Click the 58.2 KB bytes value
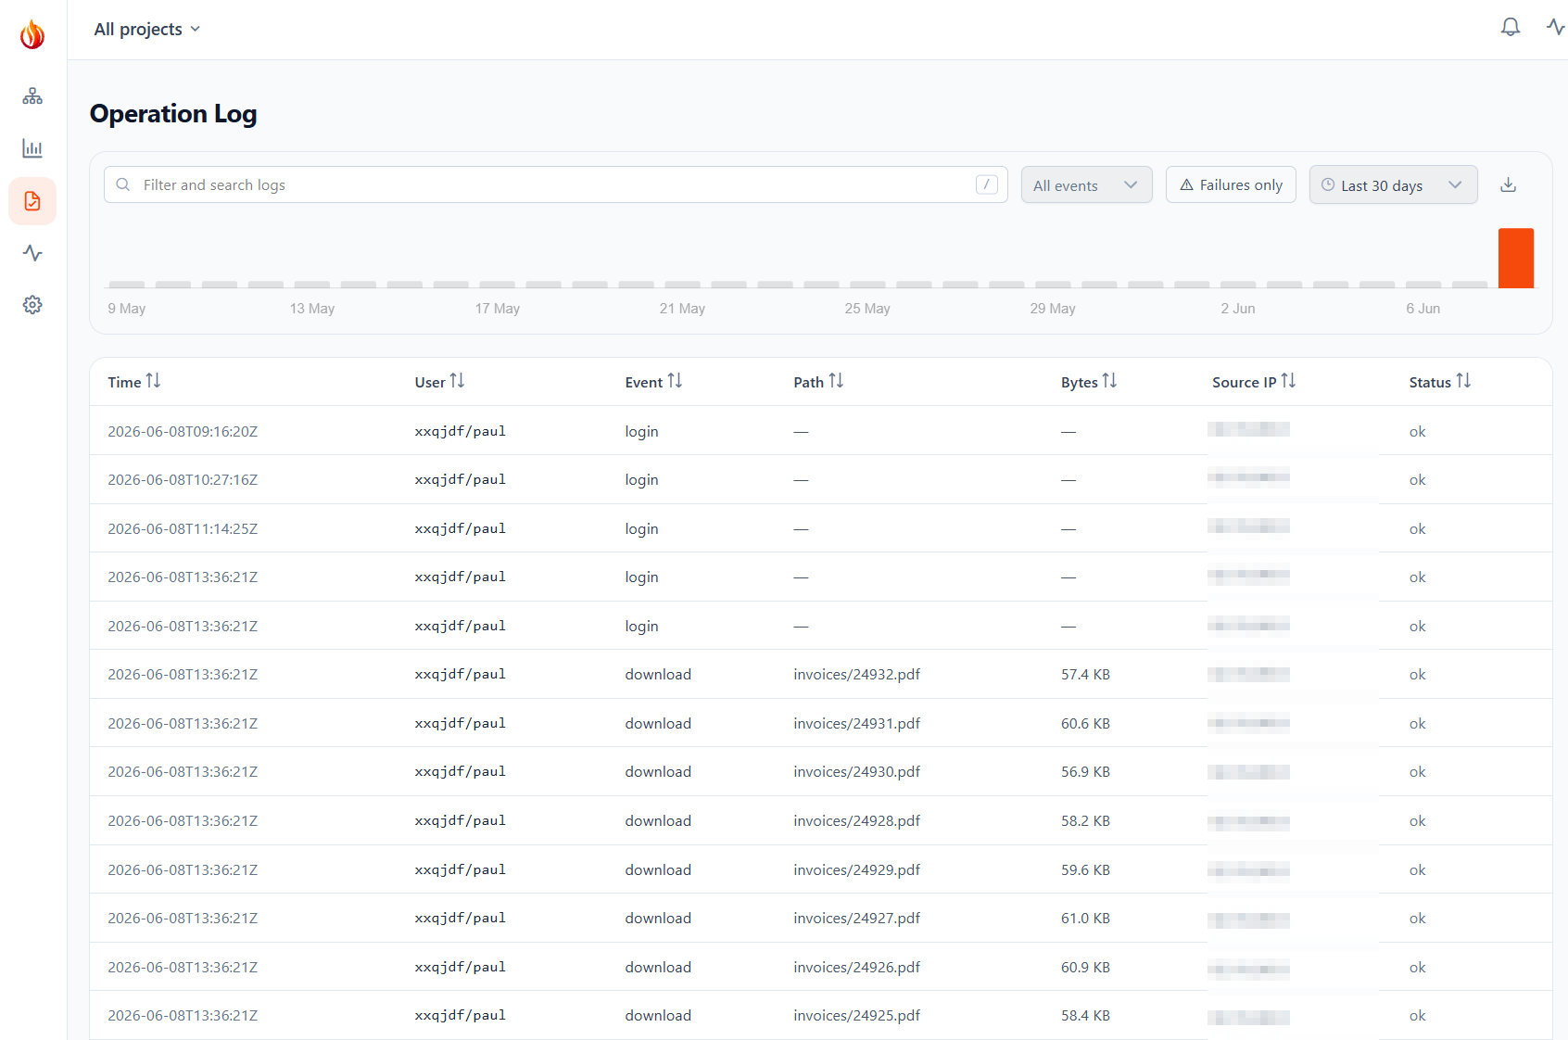Viewport: 1568px width, 1040px height. click(1085, 820)
